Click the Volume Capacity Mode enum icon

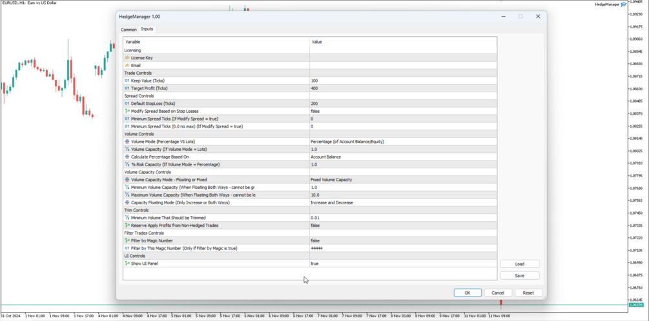127,180
